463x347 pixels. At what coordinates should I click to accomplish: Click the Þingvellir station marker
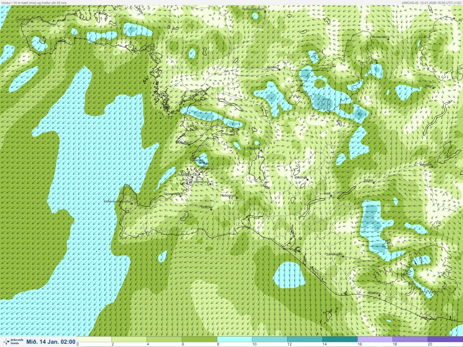click(x=260, y=150)
